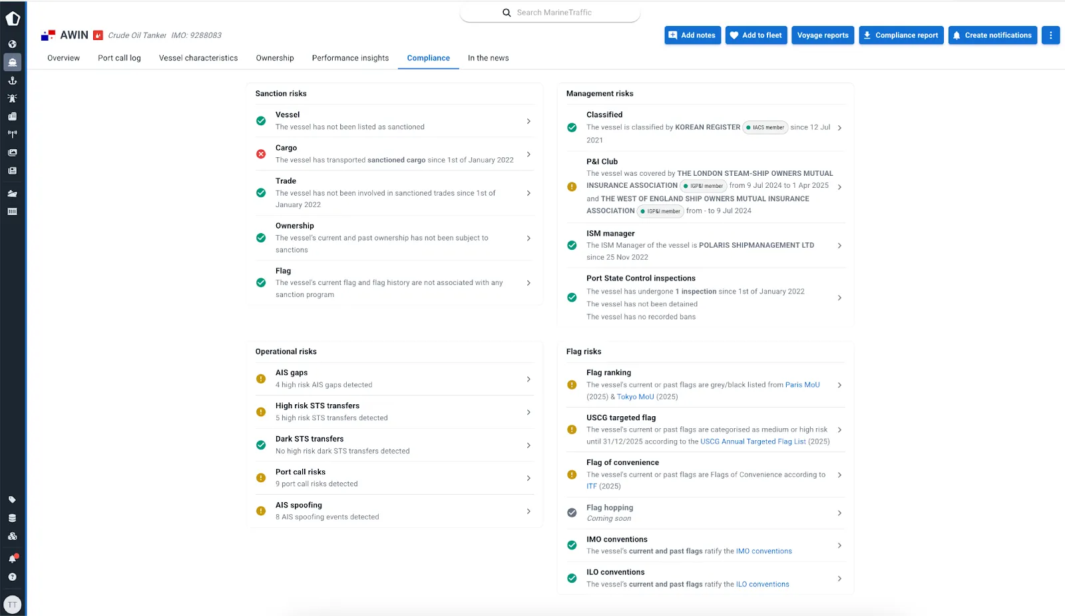
Task: Open the ports anchor icon
Action: (x=12, y=80)
